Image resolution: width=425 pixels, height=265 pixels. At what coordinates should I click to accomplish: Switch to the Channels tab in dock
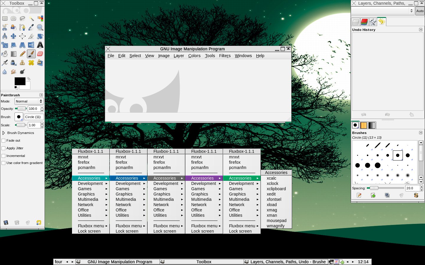(364, 22)
